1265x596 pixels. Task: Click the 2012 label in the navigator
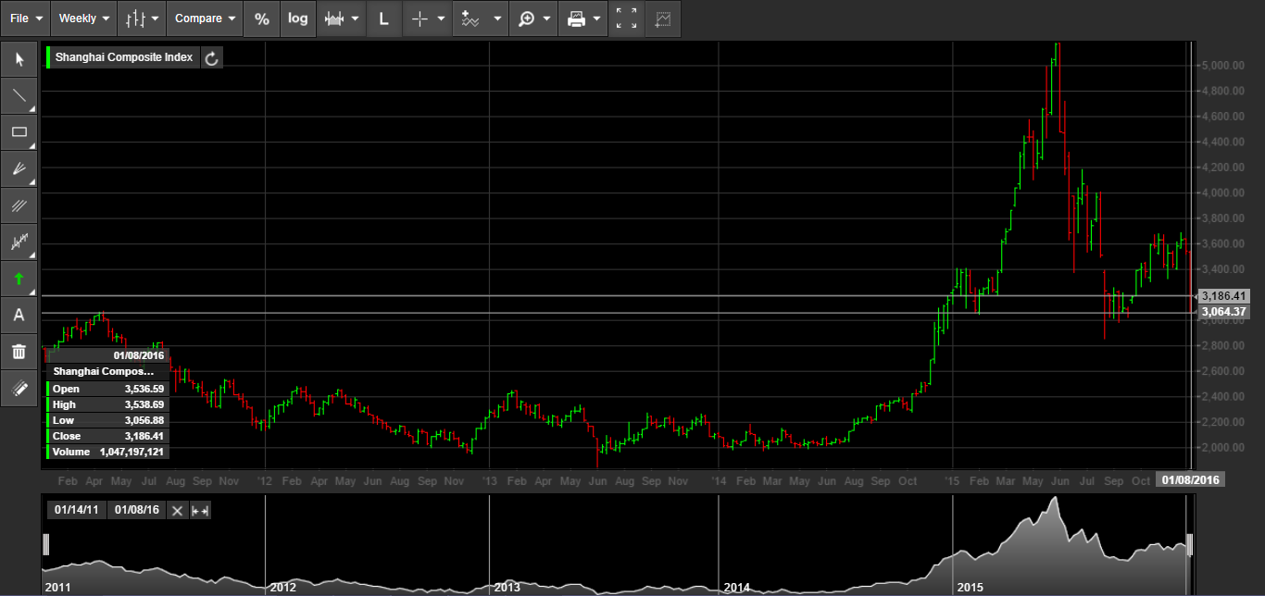282,588
